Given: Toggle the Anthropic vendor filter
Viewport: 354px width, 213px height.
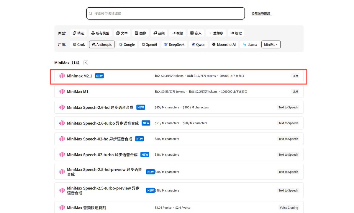Looking at the screenshot, I should 102,45.
